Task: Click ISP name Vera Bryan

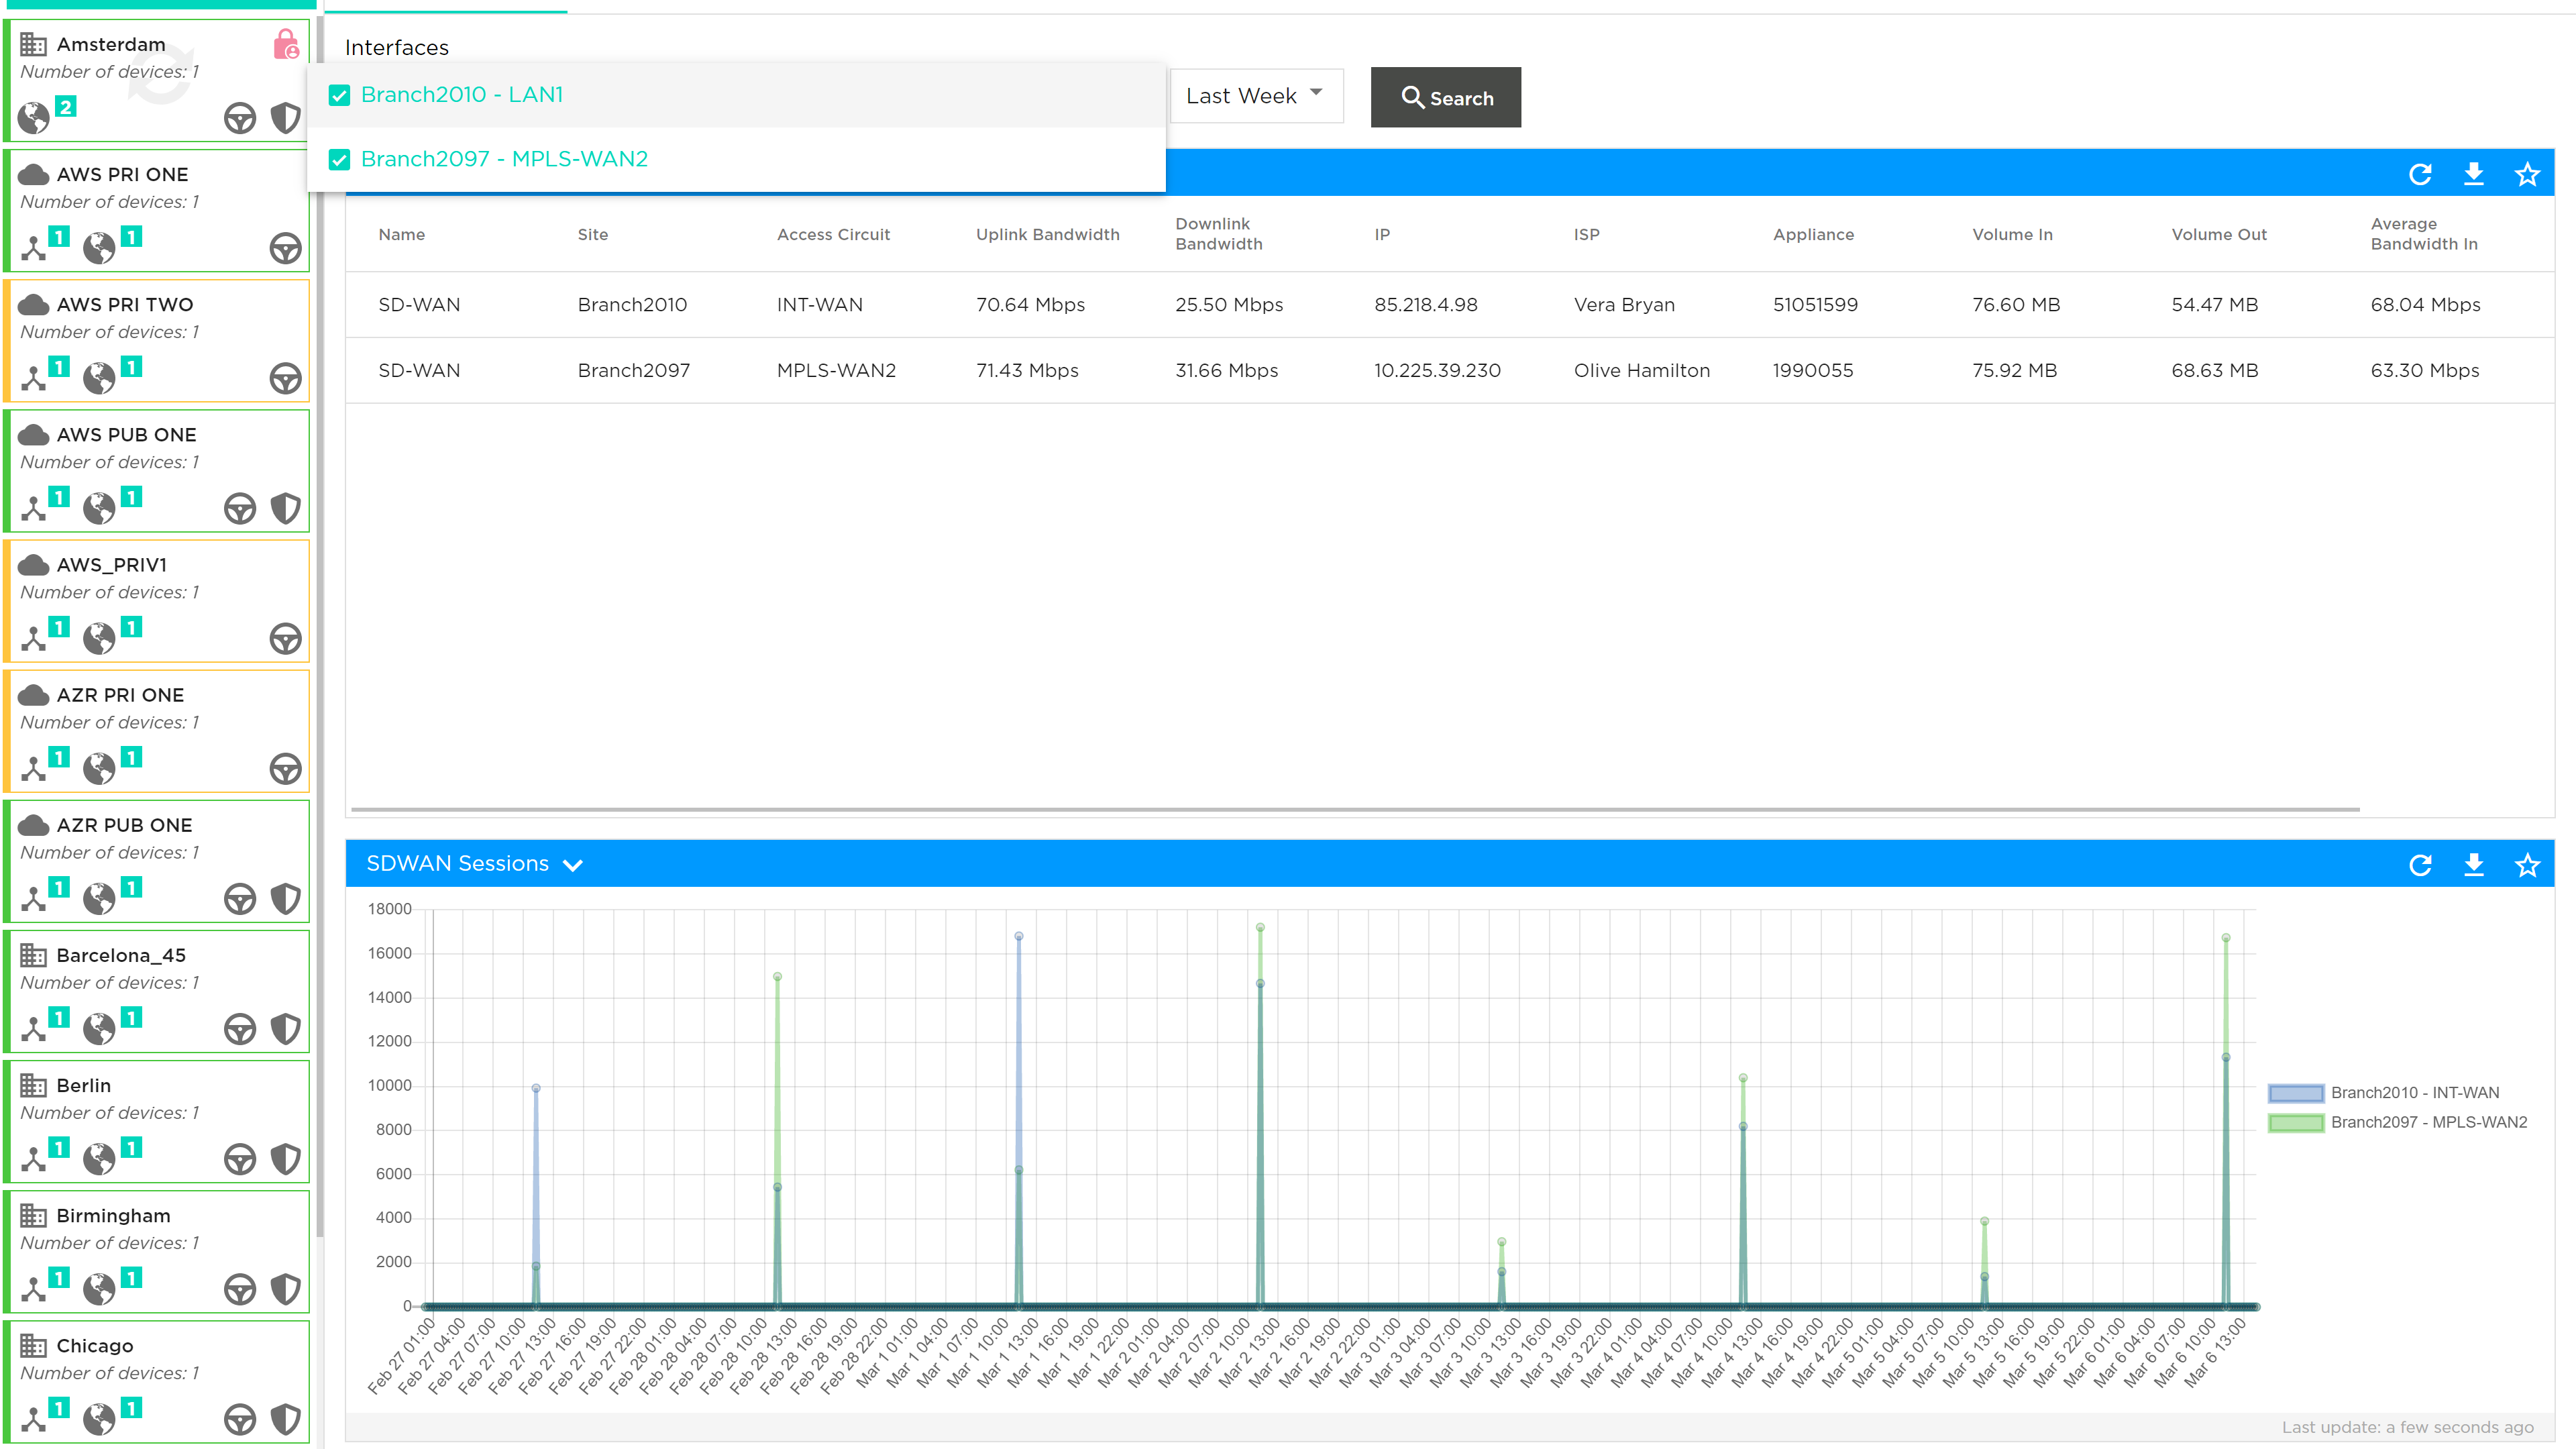Action: point(1624,304)
